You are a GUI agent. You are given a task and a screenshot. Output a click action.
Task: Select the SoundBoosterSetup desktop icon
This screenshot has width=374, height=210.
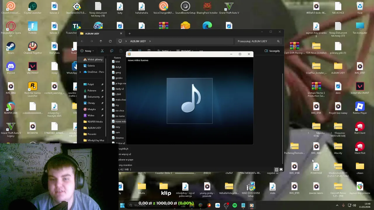185,8
